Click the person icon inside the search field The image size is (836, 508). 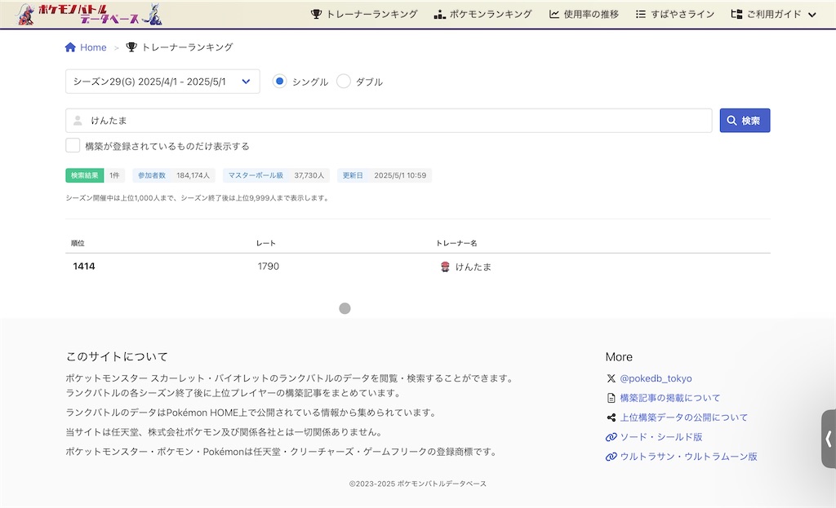pos(78,121)
